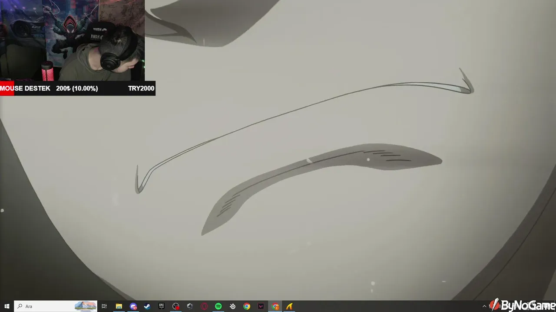
Task: Open Unity Hub taskbar icon
Action: click(190, 306)
